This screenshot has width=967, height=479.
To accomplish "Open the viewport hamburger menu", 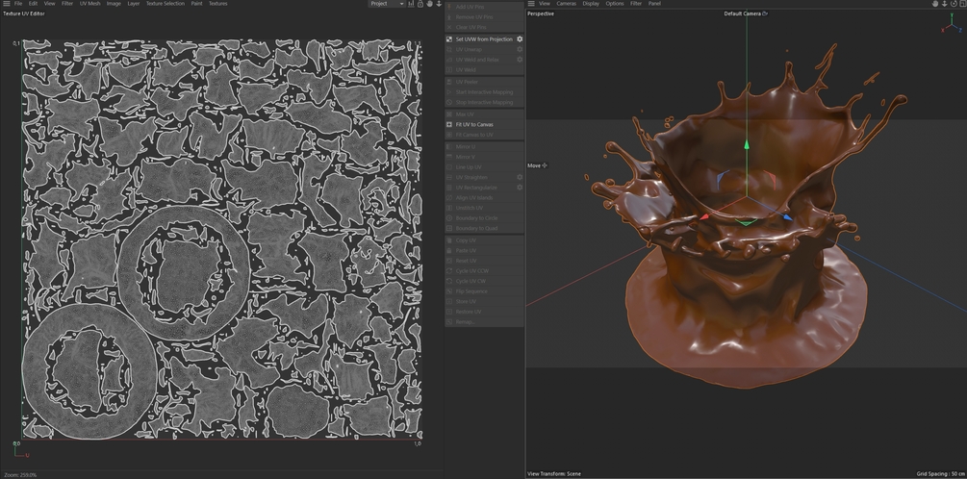I will [531, 4].
